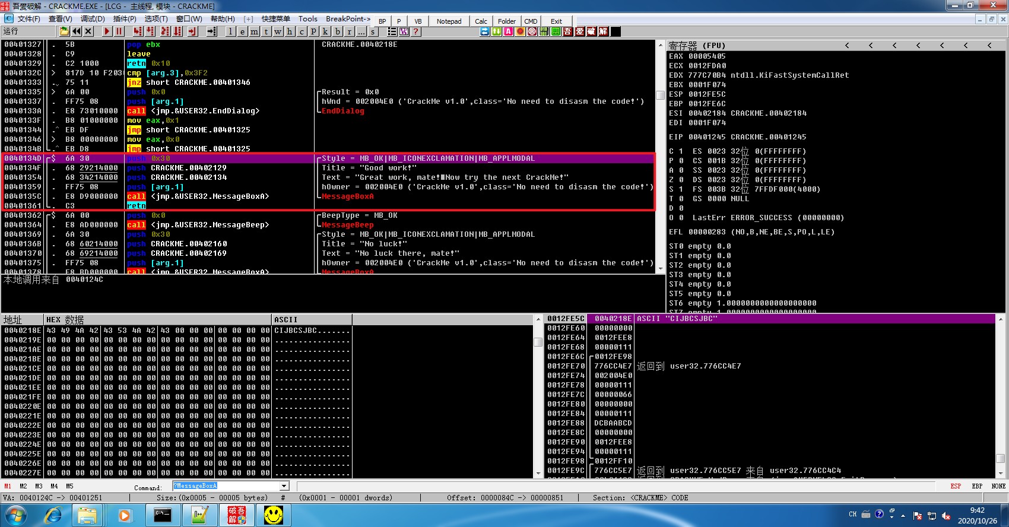Open the 查看(V) menu
This screenshot has width=1009, height=527.
pos(60,19)
